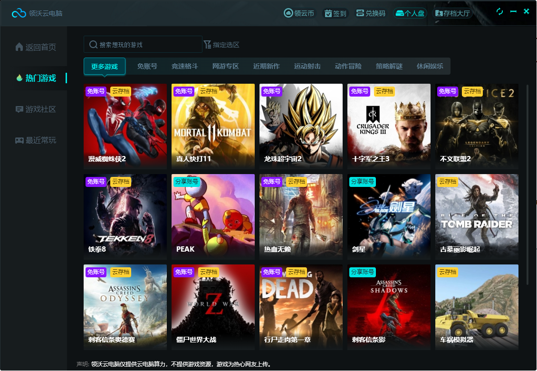Open the 不义联盟2 game card

[x=477, y=126]
